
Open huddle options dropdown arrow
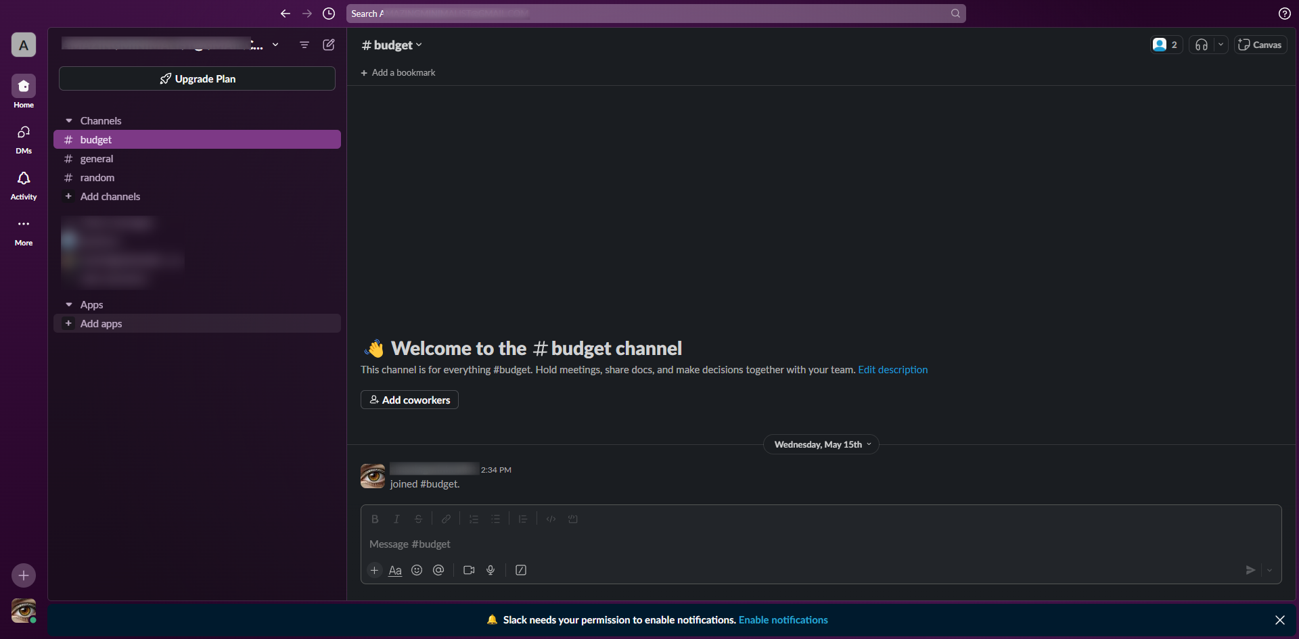(x=1221, y=45)
